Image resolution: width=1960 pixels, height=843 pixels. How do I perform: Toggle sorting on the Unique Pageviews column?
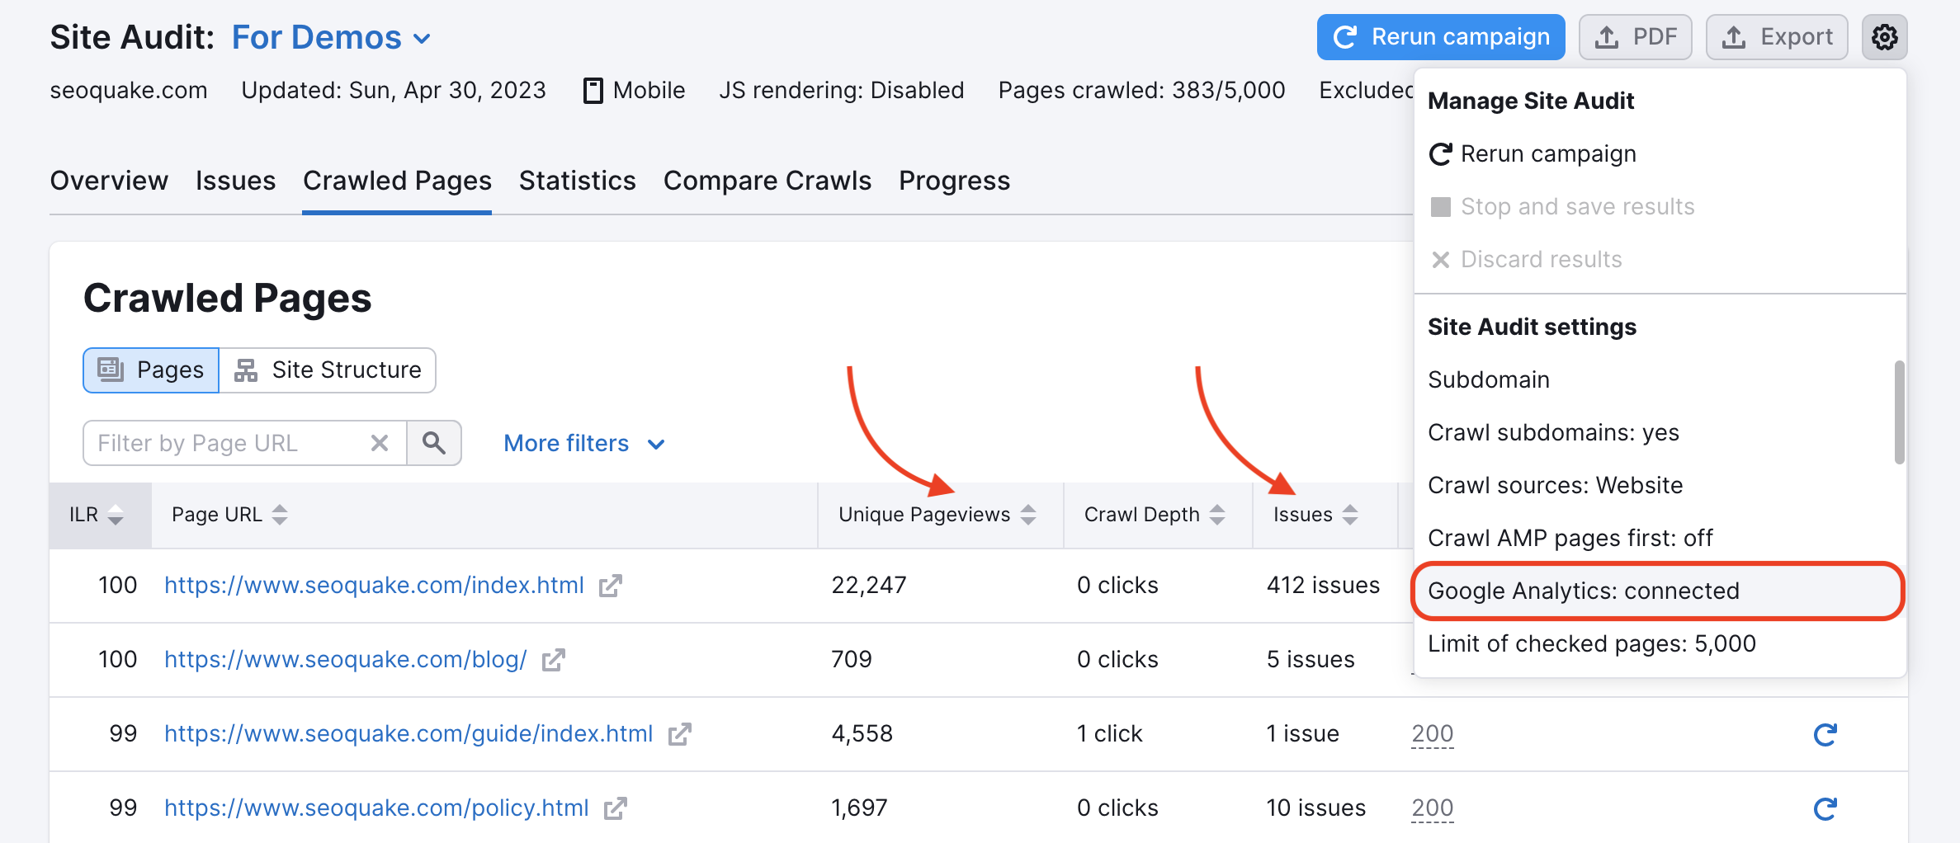pos(1028,514)
